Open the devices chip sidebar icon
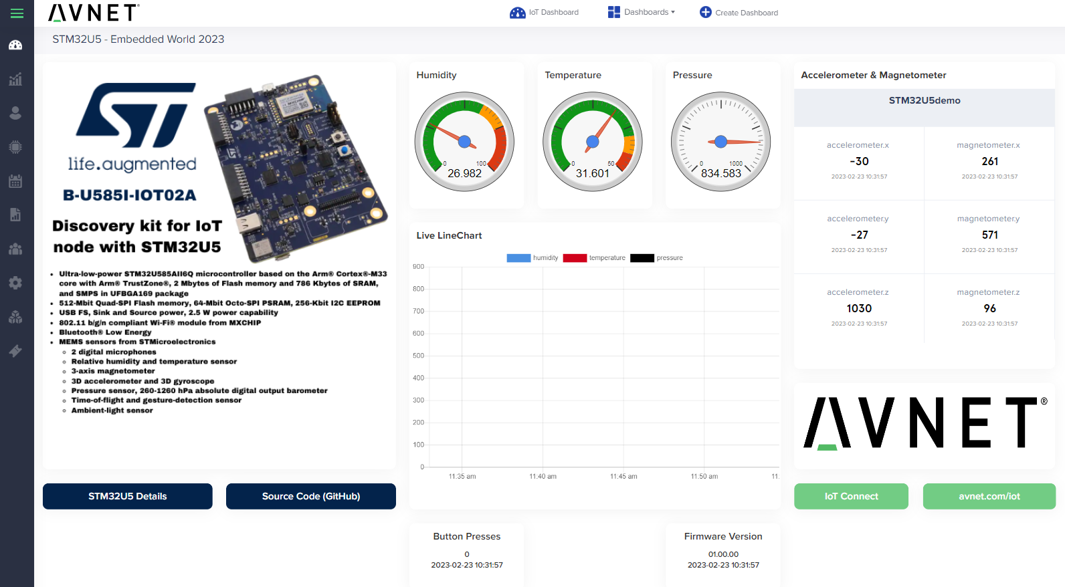 15,147
